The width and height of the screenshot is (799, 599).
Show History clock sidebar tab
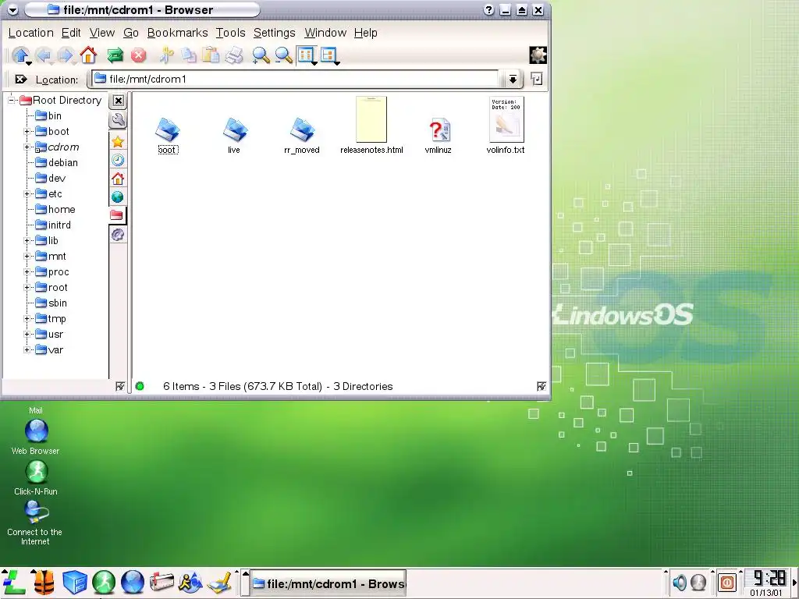pos(118,161)
